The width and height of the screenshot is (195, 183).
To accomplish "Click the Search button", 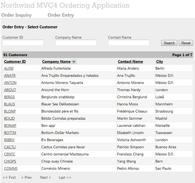I will click(169, 43).
